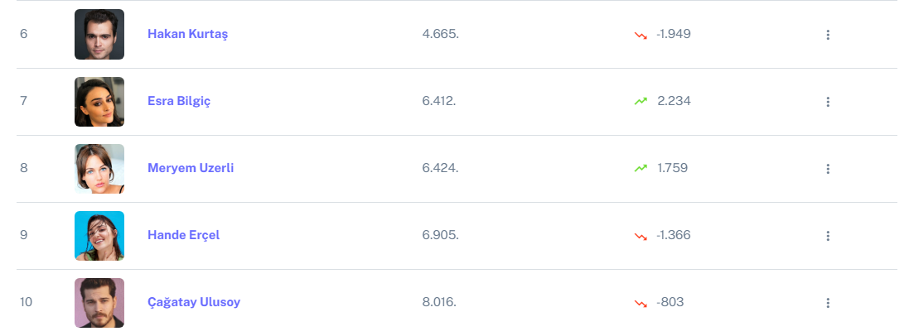Click the red downtrend arrow beside -1.949

641,35
